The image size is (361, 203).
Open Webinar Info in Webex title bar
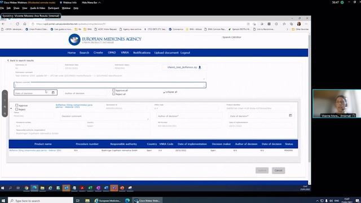[x=68, y=2]
